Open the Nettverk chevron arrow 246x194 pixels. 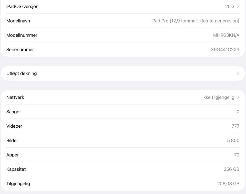tap(238, 97)
